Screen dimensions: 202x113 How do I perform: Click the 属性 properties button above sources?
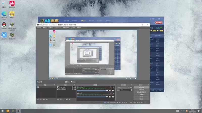coord(67,82)
